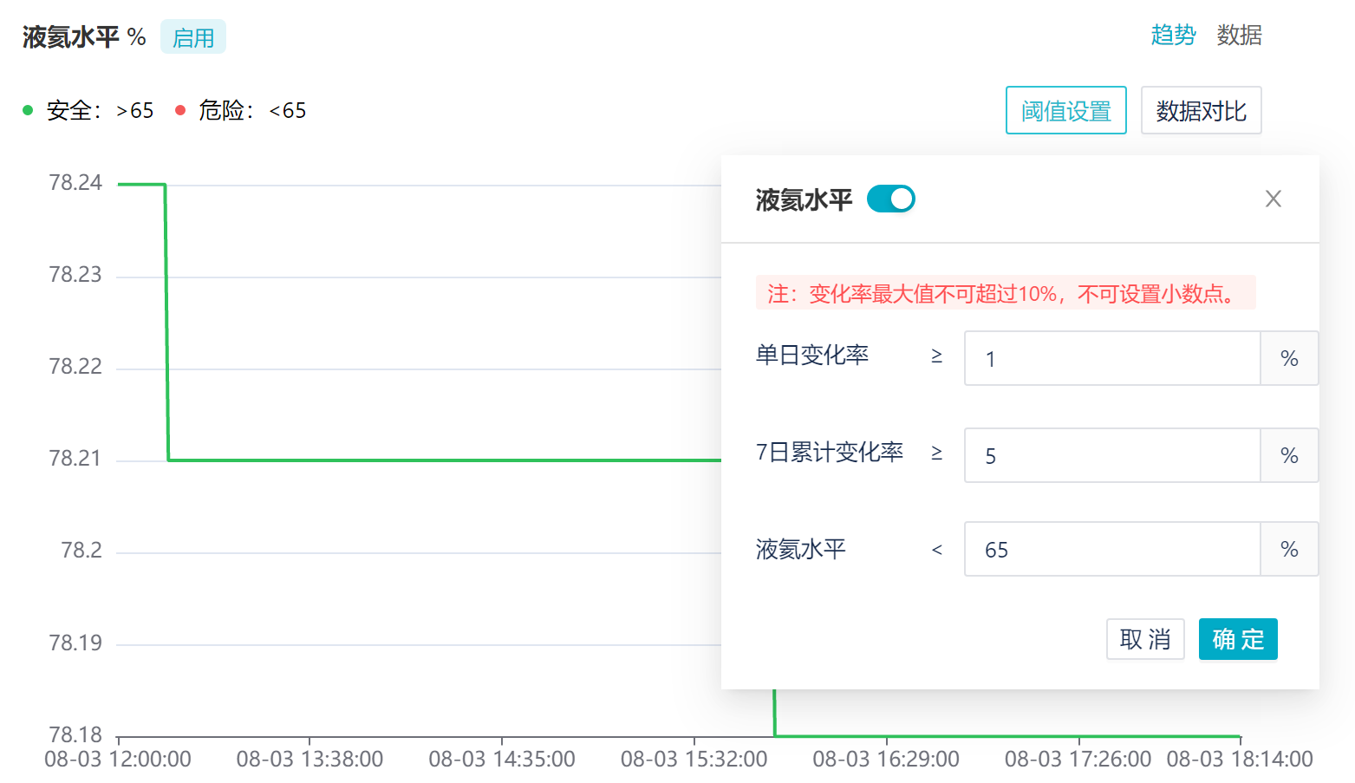The width and height of the screenshot is (1355, 783).
Task: Switch to the 数据 tab
Action: tap(1239, 36)
